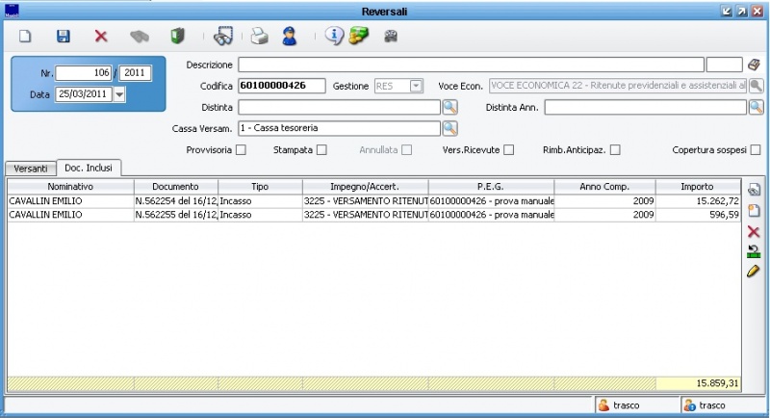Click the red X delete toolbar icon
This screenshot has width=770, height=418.
click(x=101, y=37)
